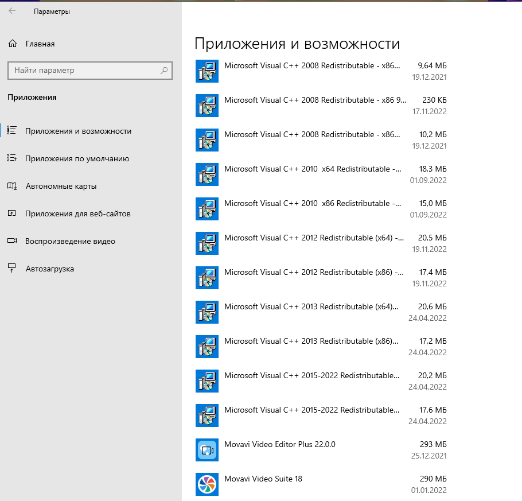
Task: Click the back arrow next to Параметры
Action: pos(12,11)
